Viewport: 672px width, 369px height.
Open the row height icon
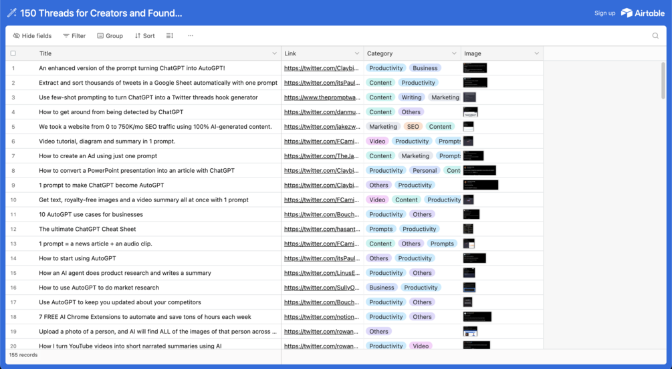[x=170, y=36]
